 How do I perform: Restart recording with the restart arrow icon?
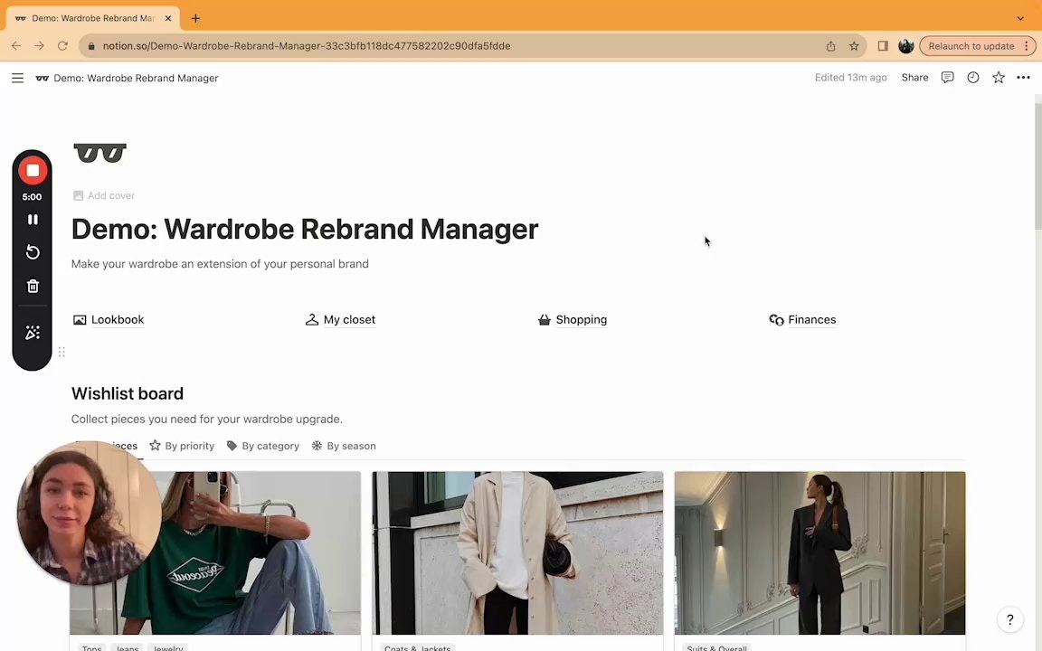[33, 252]
